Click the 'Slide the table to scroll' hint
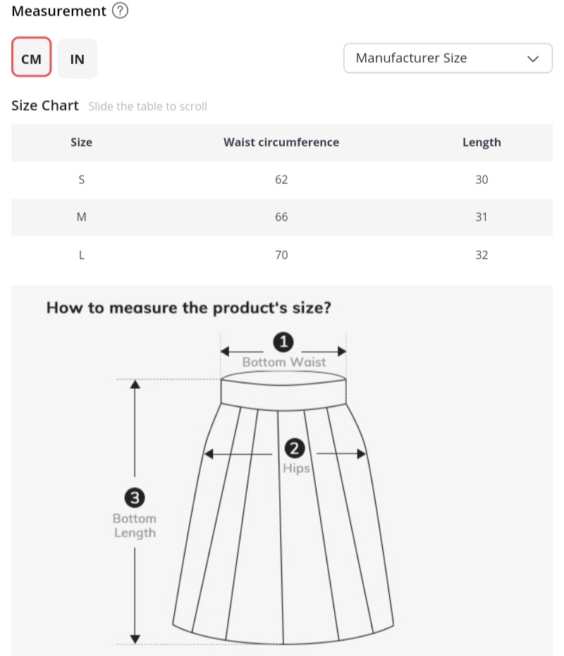 coord(147,106)
